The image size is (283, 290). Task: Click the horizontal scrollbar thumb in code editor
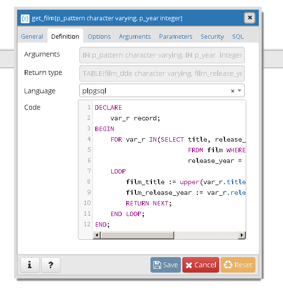click(x=137, y=235)
